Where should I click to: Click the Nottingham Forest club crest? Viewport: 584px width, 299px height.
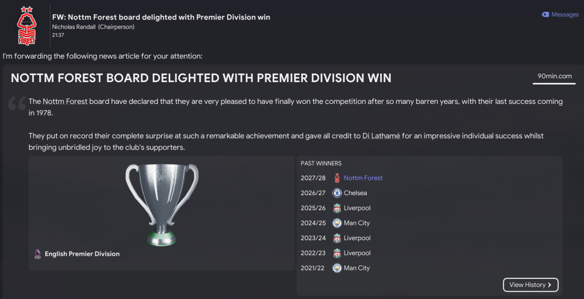pos(26,26)
